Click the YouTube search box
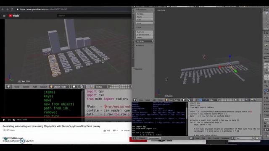269x151 pixels. point(94,16)
